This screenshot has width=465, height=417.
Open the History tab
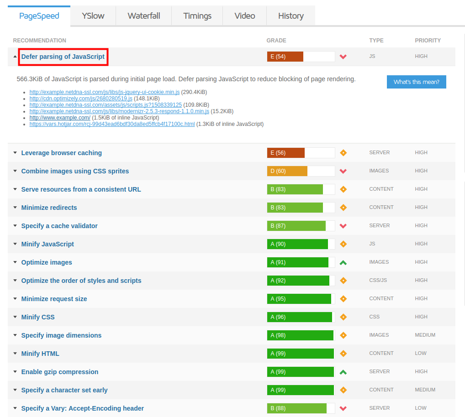tap(291, 16)
